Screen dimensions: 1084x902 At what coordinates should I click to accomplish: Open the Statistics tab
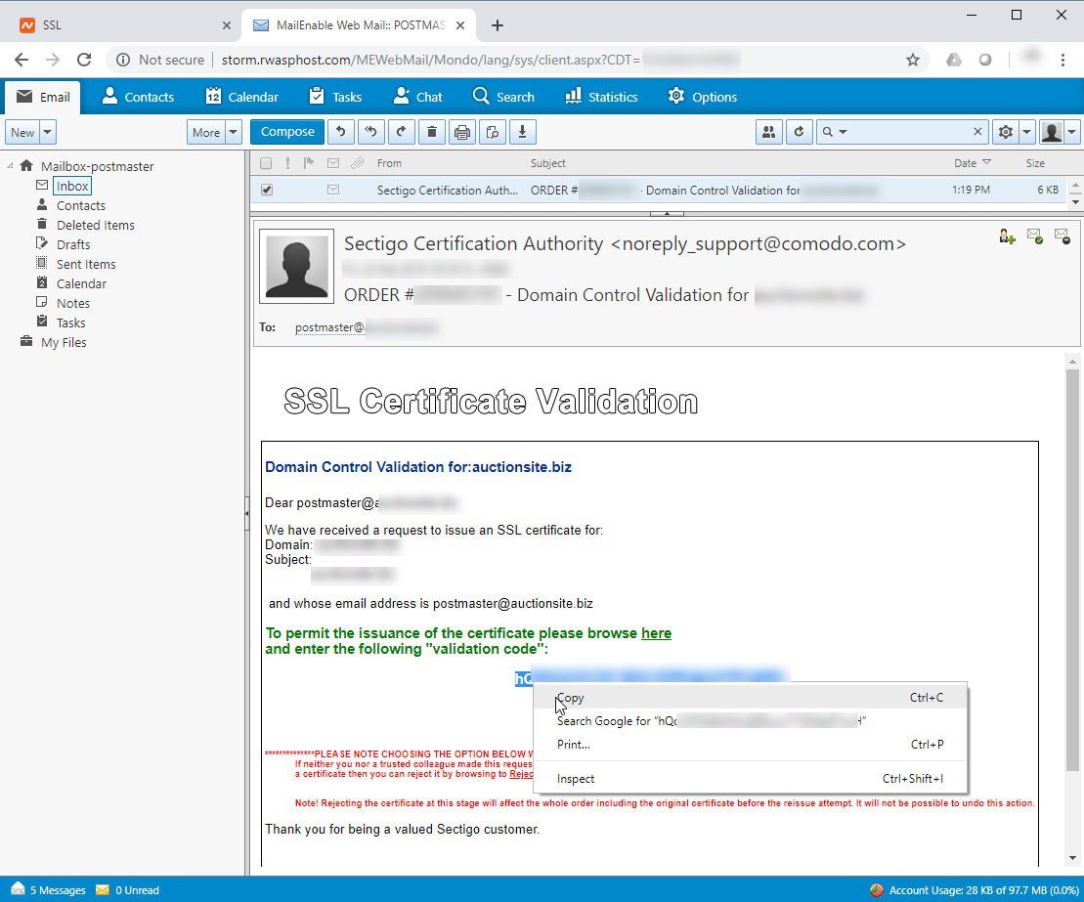[601, 97]
